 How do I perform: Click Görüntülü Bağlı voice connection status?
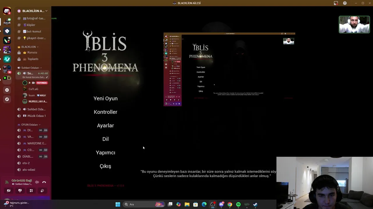[22, 181]
